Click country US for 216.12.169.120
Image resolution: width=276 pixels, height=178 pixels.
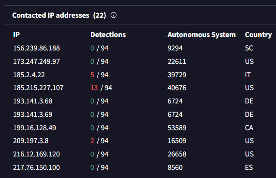(249, 154)
